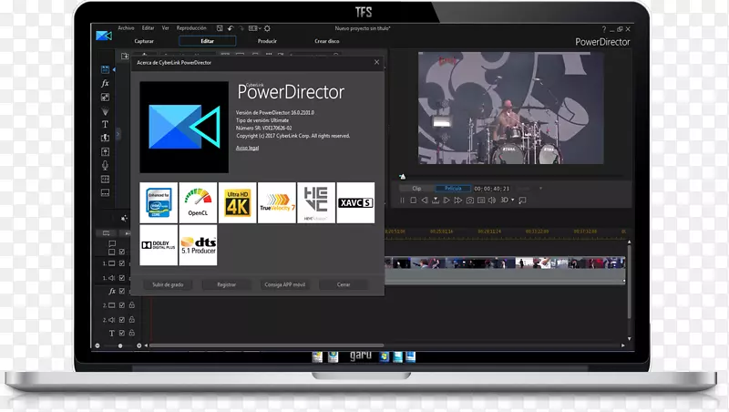Open the Particle Room sidebar icon
This screenshot has height=412, width=729.
pyautogui.click(x=105, y=111)
